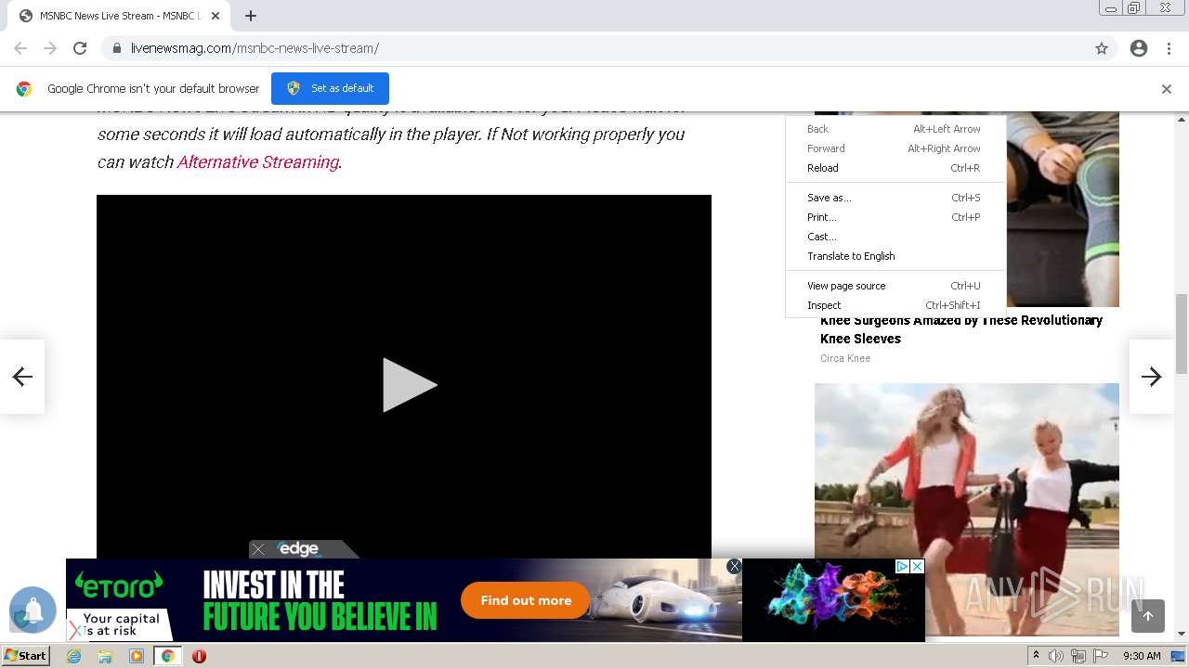Click the network tray icon

tap(1078, 656)
